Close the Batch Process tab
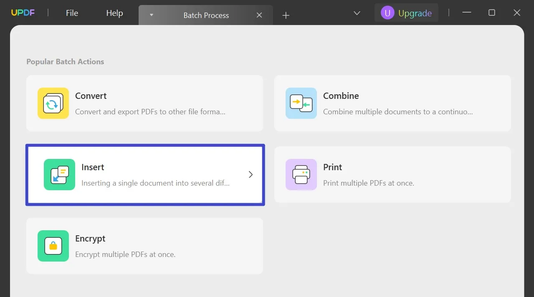534x297 pixels. [x=259, y=15]
